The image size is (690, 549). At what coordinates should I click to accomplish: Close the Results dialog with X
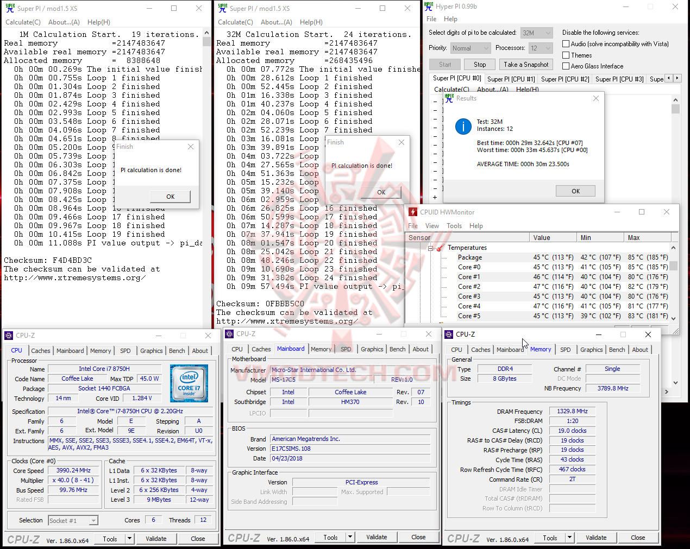click(596, 98)
